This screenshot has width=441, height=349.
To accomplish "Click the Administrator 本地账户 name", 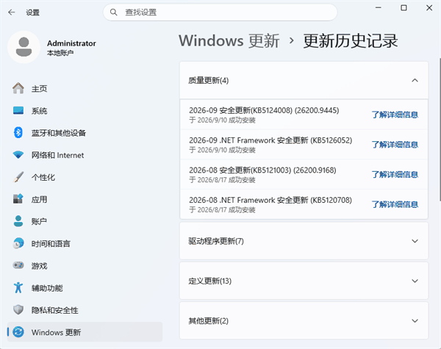I will (71, 47).
